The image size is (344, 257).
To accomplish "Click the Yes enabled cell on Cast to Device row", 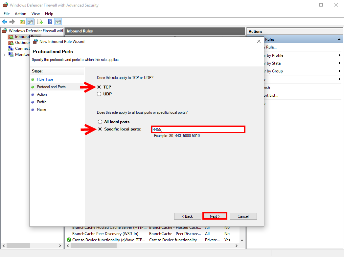I will click(x=227, y=240).
